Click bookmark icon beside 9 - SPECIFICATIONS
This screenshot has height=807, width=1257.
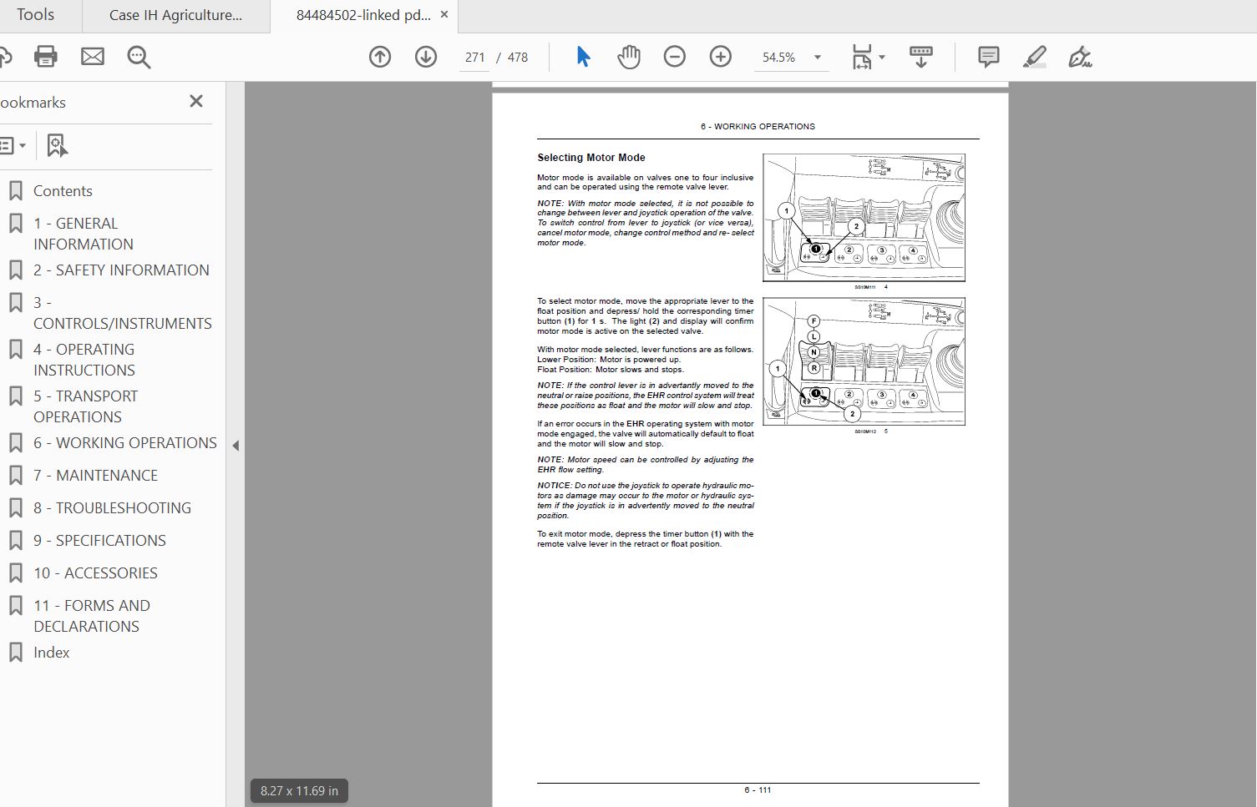tap(15, 541)
